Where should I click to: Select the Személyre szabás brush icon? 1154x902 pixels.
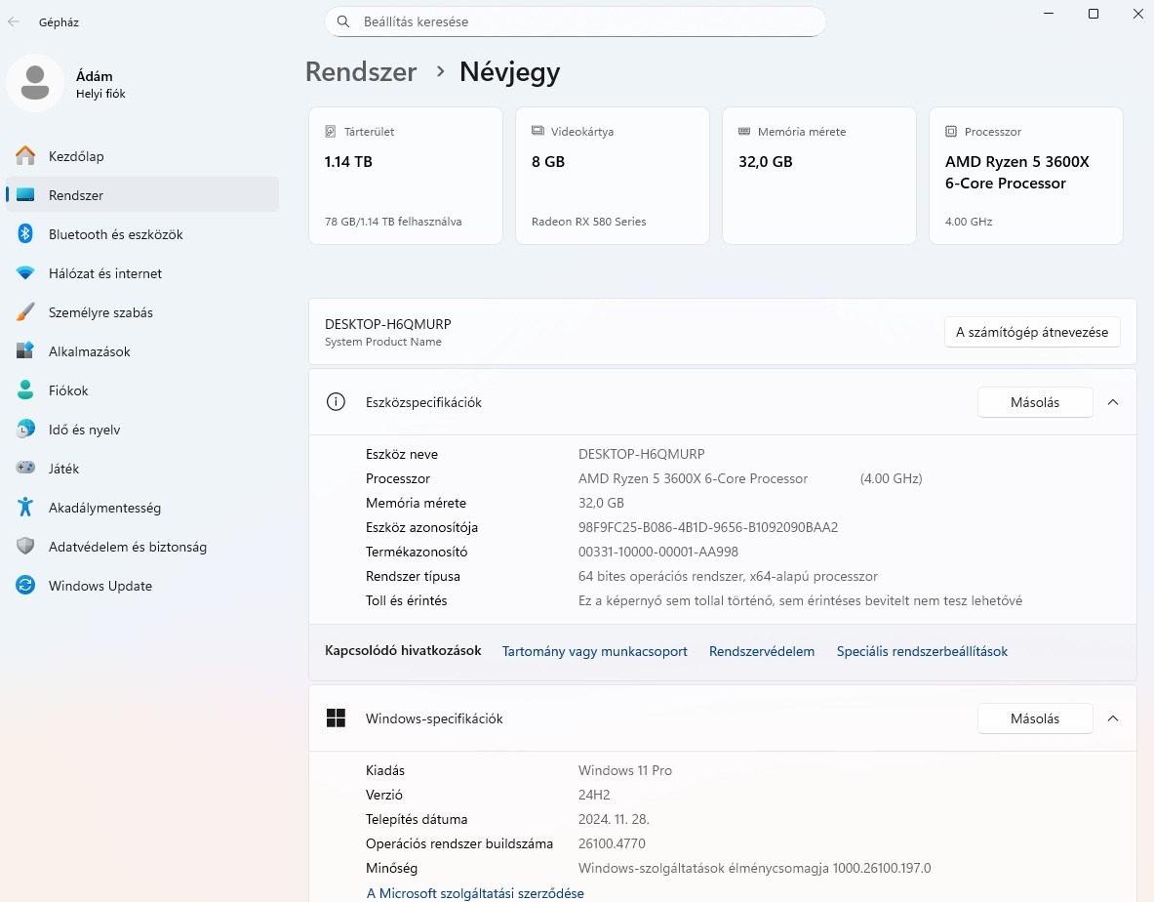25,312
